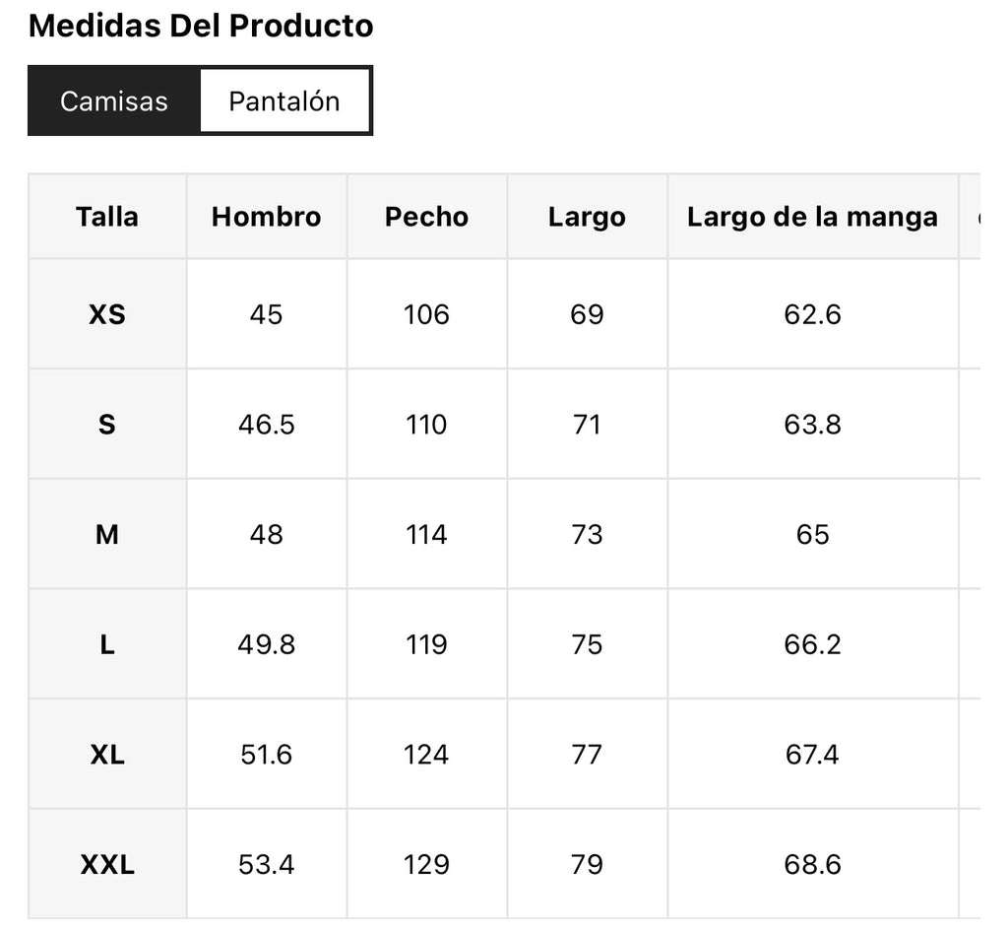Select the XS size row label
The width and height of the screenshot is (1008, 932).
pos(107,314)
